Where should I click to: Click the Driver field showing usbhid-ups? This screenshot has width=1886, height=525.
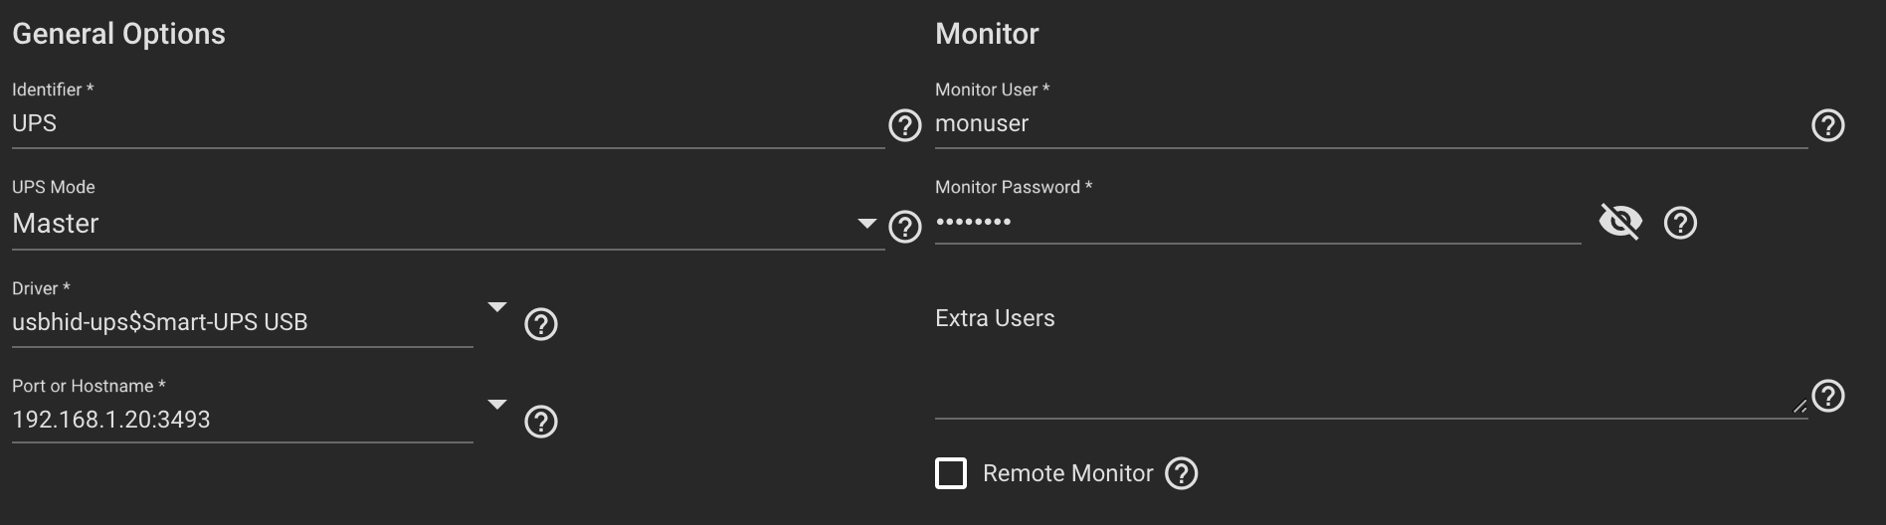click(x=242, y=322)
